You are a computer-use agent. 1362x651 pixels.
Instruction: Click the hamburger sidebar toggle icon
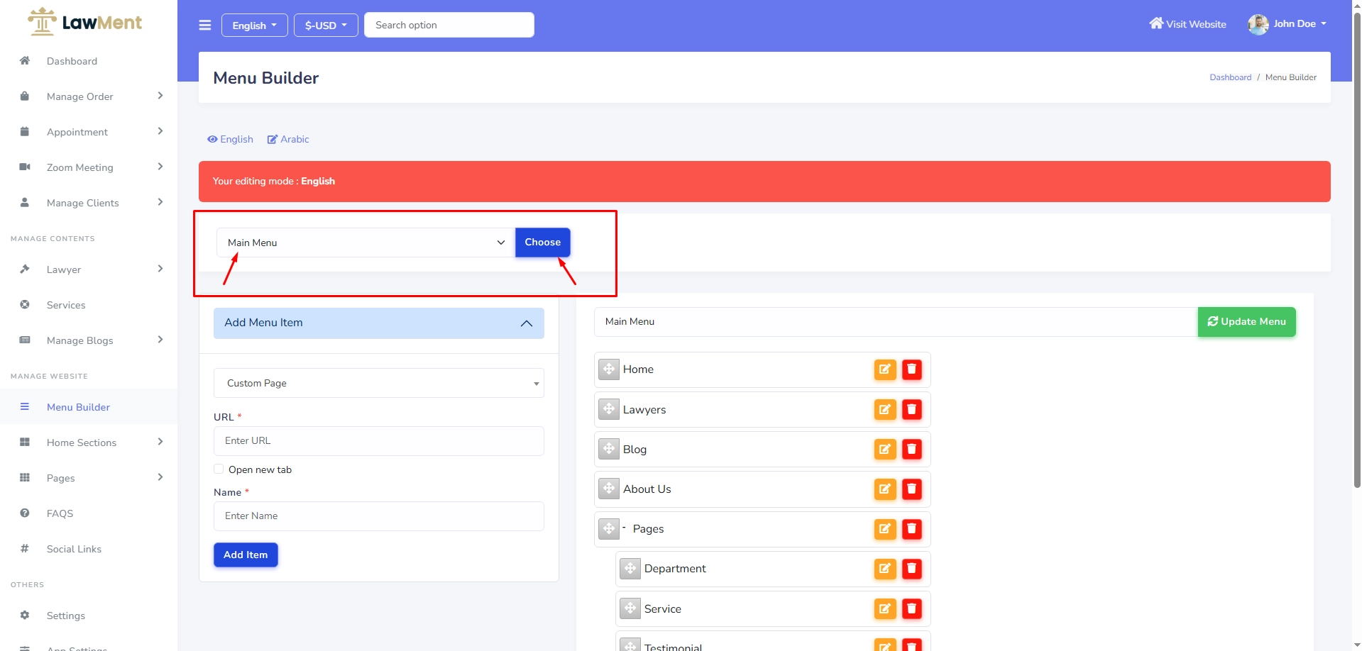[204, 26]
